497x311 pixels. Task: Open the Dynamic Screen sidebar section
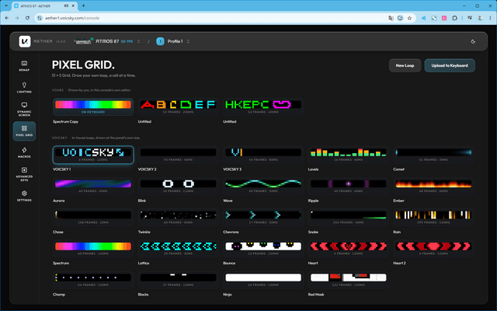24,109
